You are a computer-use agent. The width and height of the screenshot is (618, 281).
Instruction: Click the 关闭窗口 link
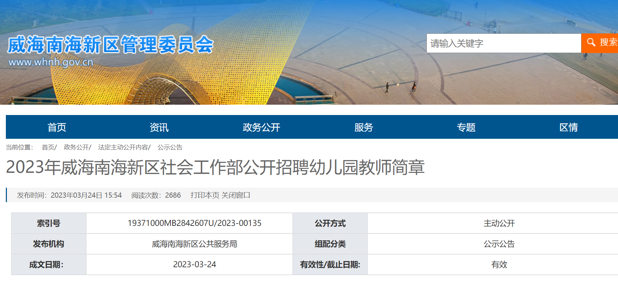click(x=236, y=195)
